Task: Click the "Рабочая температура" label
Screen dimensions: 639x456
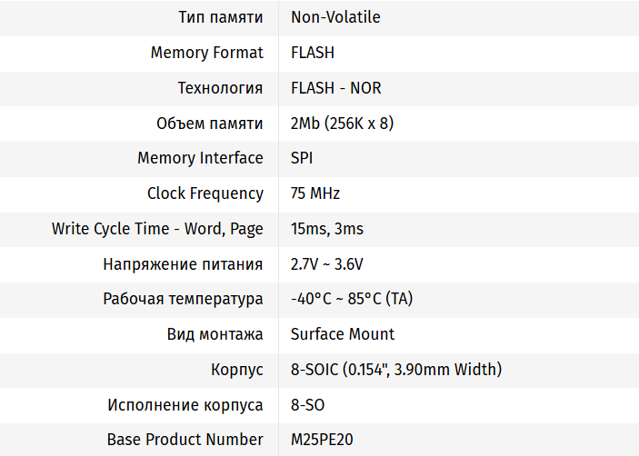Action: point(183,299)
